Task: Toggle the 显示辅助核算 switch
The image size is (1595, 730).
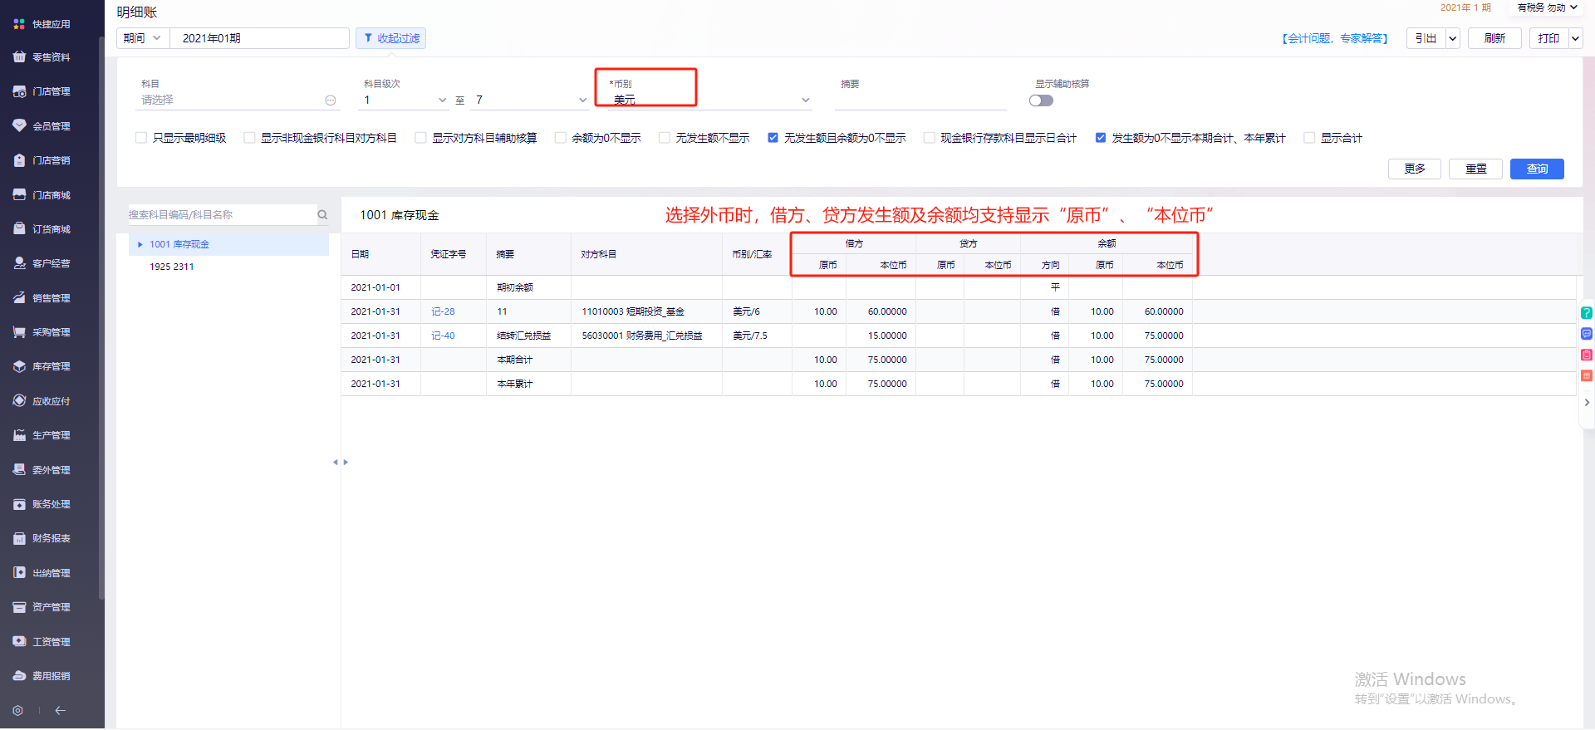Action: 1041,100
